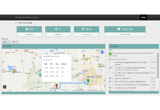Click the Google account avatar on map

coord(102,52)
